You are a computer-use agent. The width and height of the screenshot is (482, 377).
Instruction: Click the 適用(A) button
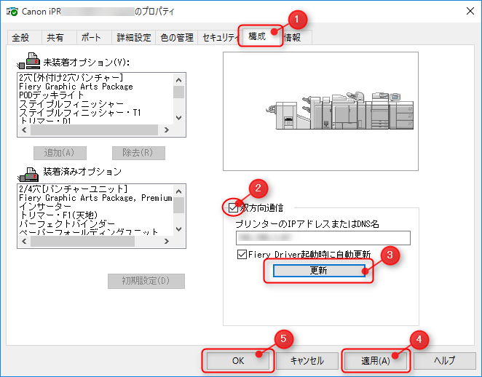click(x=376, y=360)
